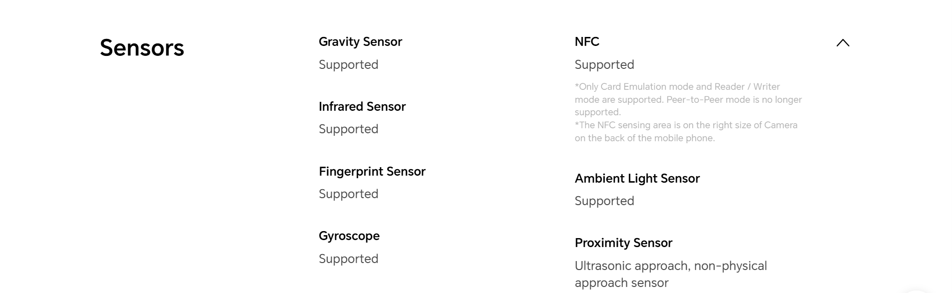
Task: Click Supported under Gravity Sensor
Action: click(348, 65)
